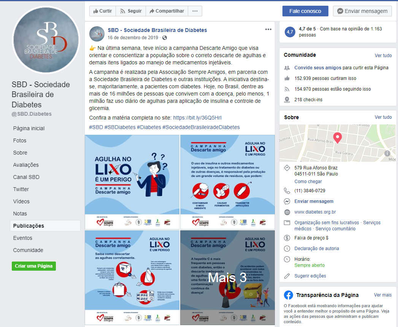Click Convide seus amigos link
The width and height of the screenshot is (398, 327).
318,68
